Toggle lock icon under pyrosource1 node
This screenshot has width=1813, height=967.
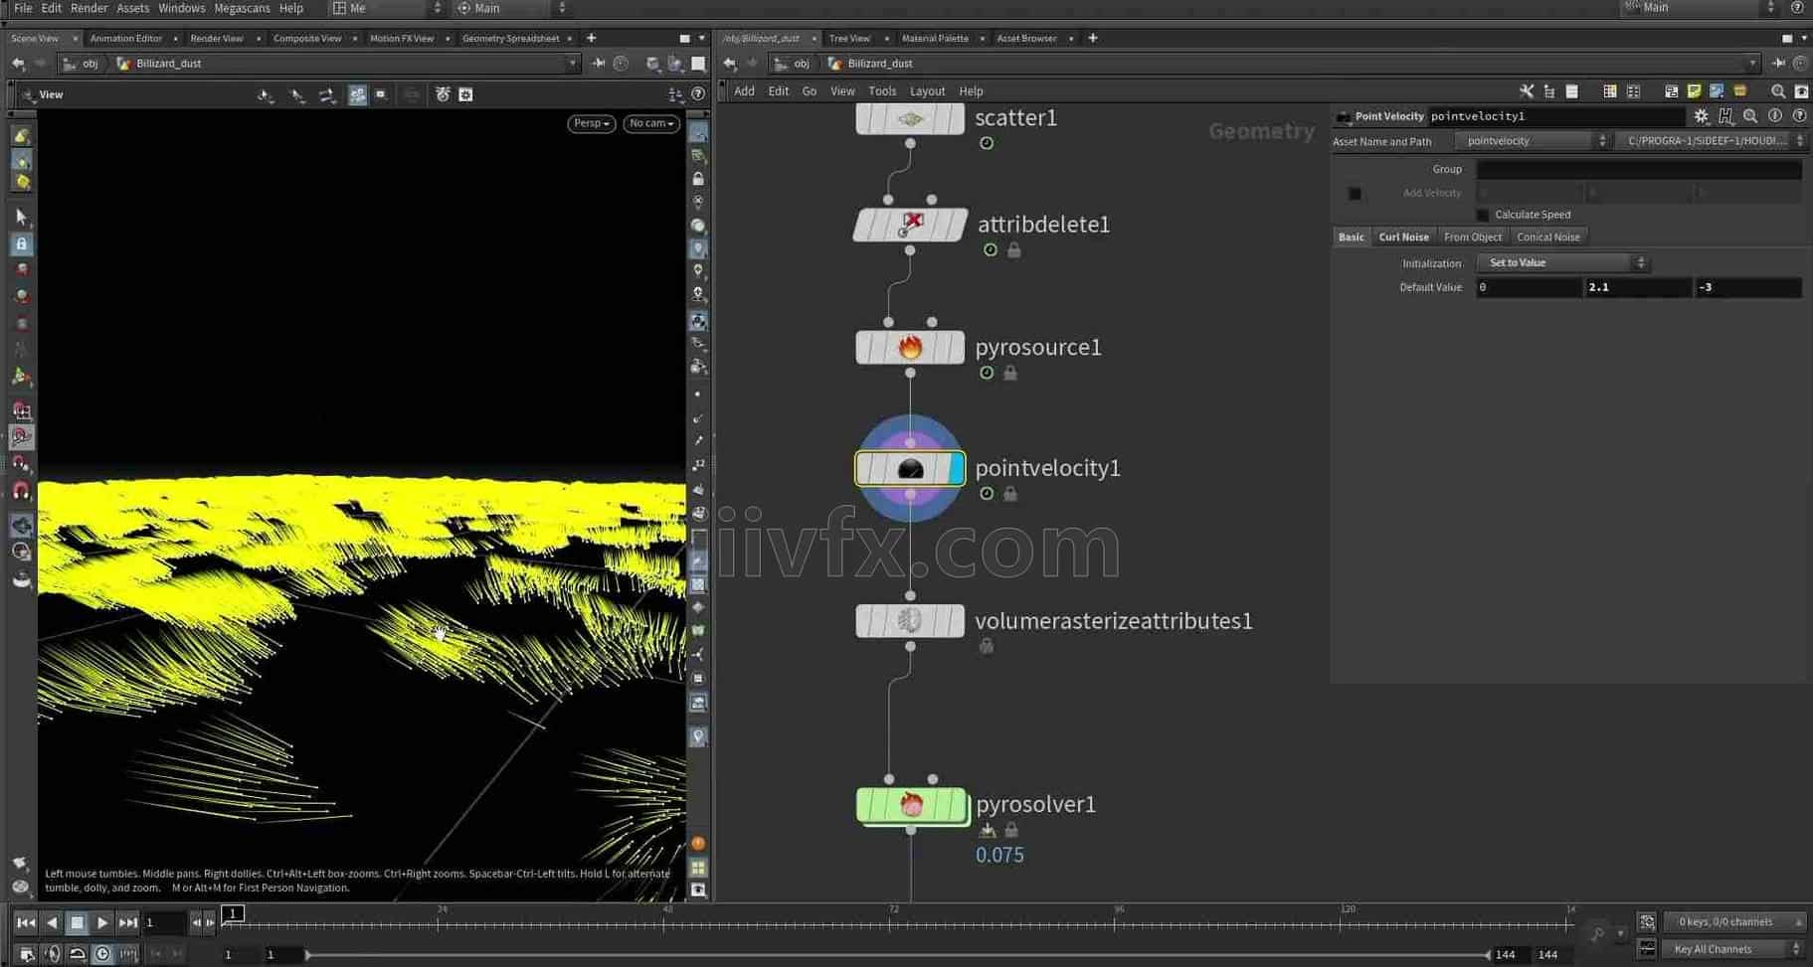pos(1010,373)
